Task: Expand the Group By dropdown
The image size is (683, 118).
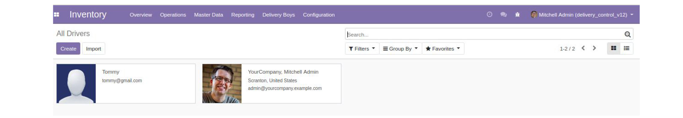Action: [x=400, y=49]
